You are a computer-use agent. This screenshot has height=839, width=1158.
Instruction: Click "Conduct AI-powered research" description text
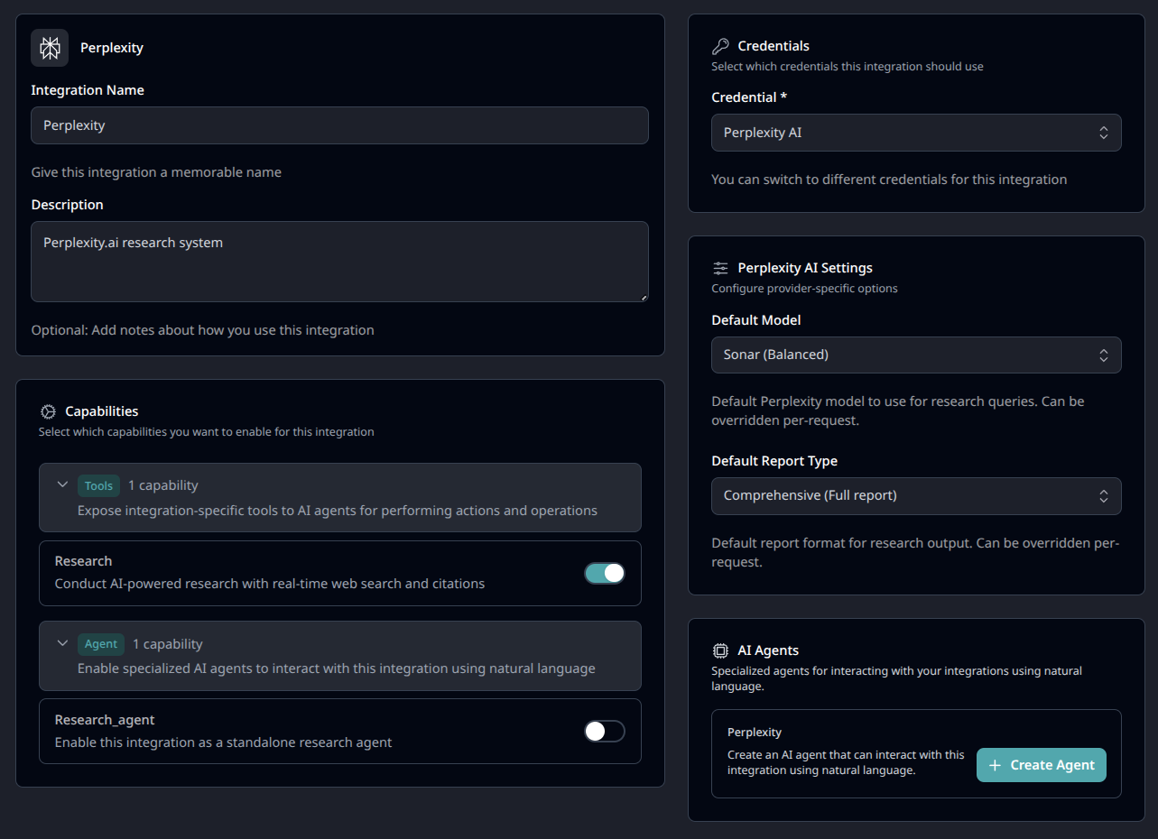[270, 584]
